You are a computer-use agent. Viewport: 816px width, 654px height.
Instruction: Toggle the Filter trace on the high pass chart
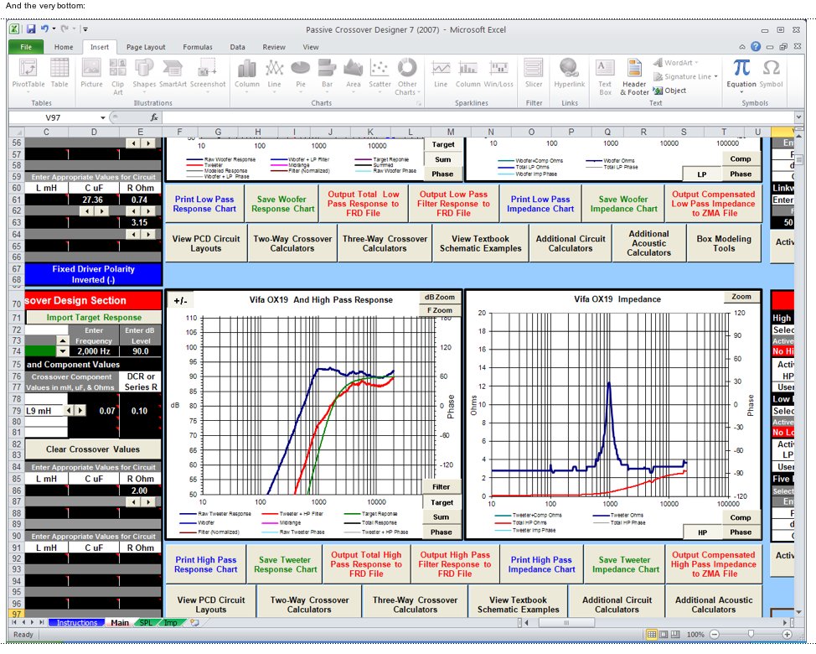pyautogui.click(x=441, y=487)
